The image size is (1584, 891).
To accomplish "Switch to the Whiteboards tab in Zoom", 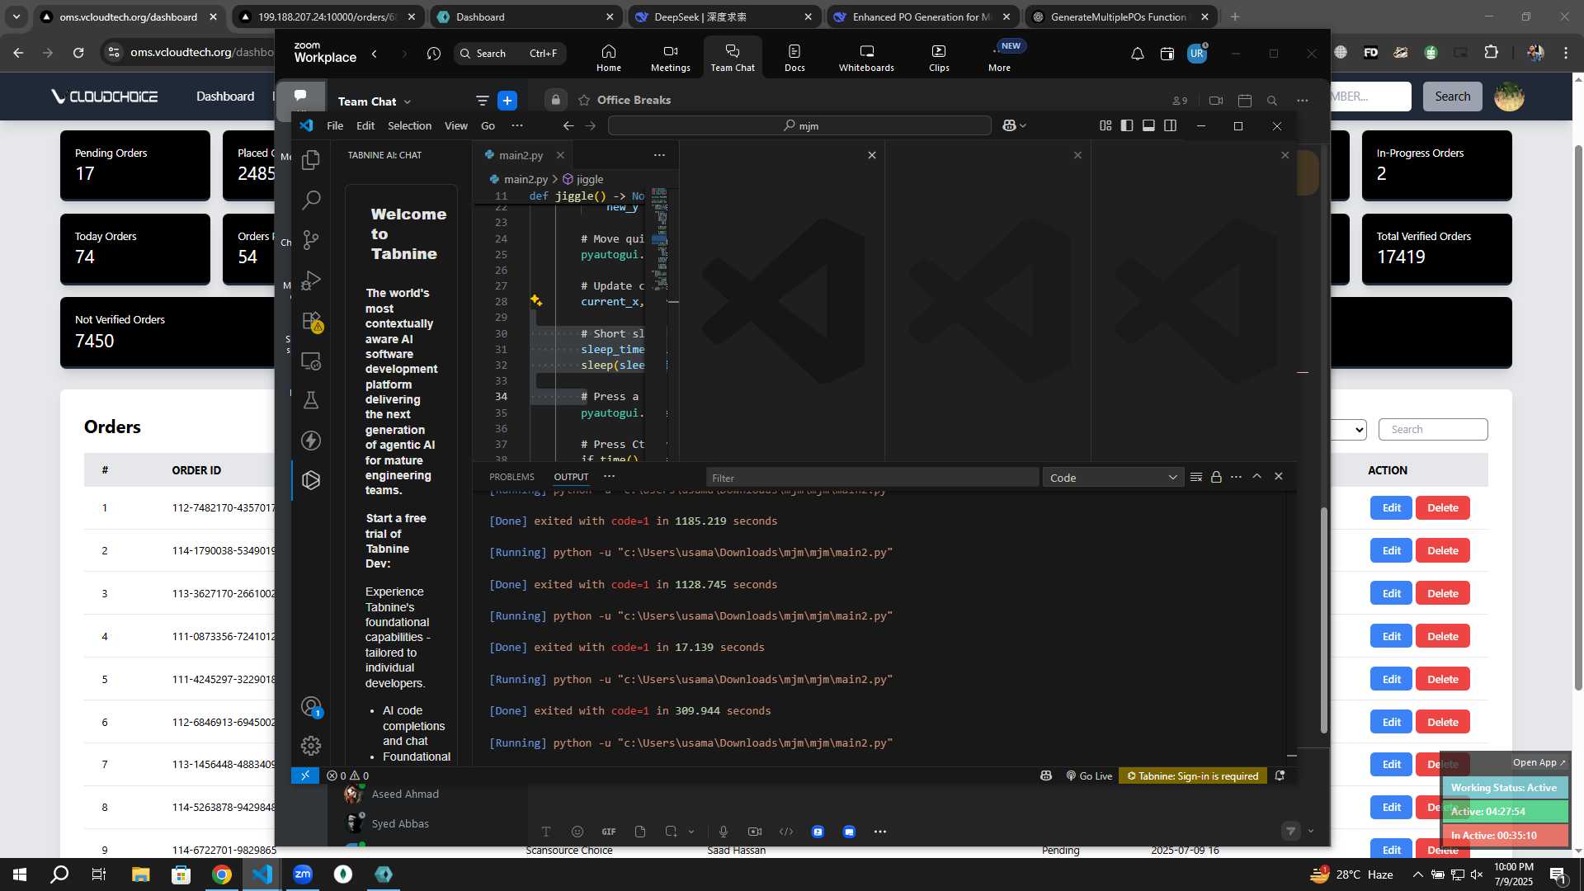I will (866, 58).
